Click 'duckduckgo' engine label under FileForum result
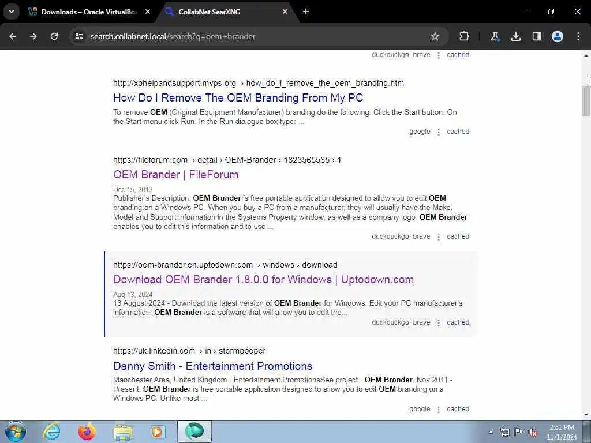Image resolution: width=591 pixels, height=443 pixels. click(x=390, y=236)
